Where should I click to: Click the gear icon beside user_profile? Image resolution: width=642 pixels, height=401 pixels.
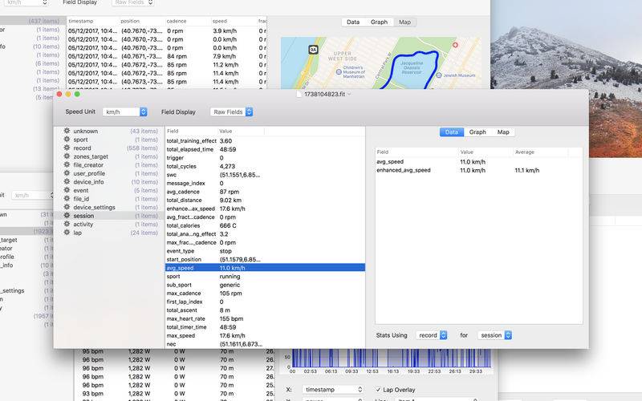pyautogui.click(x=67, y=173)
